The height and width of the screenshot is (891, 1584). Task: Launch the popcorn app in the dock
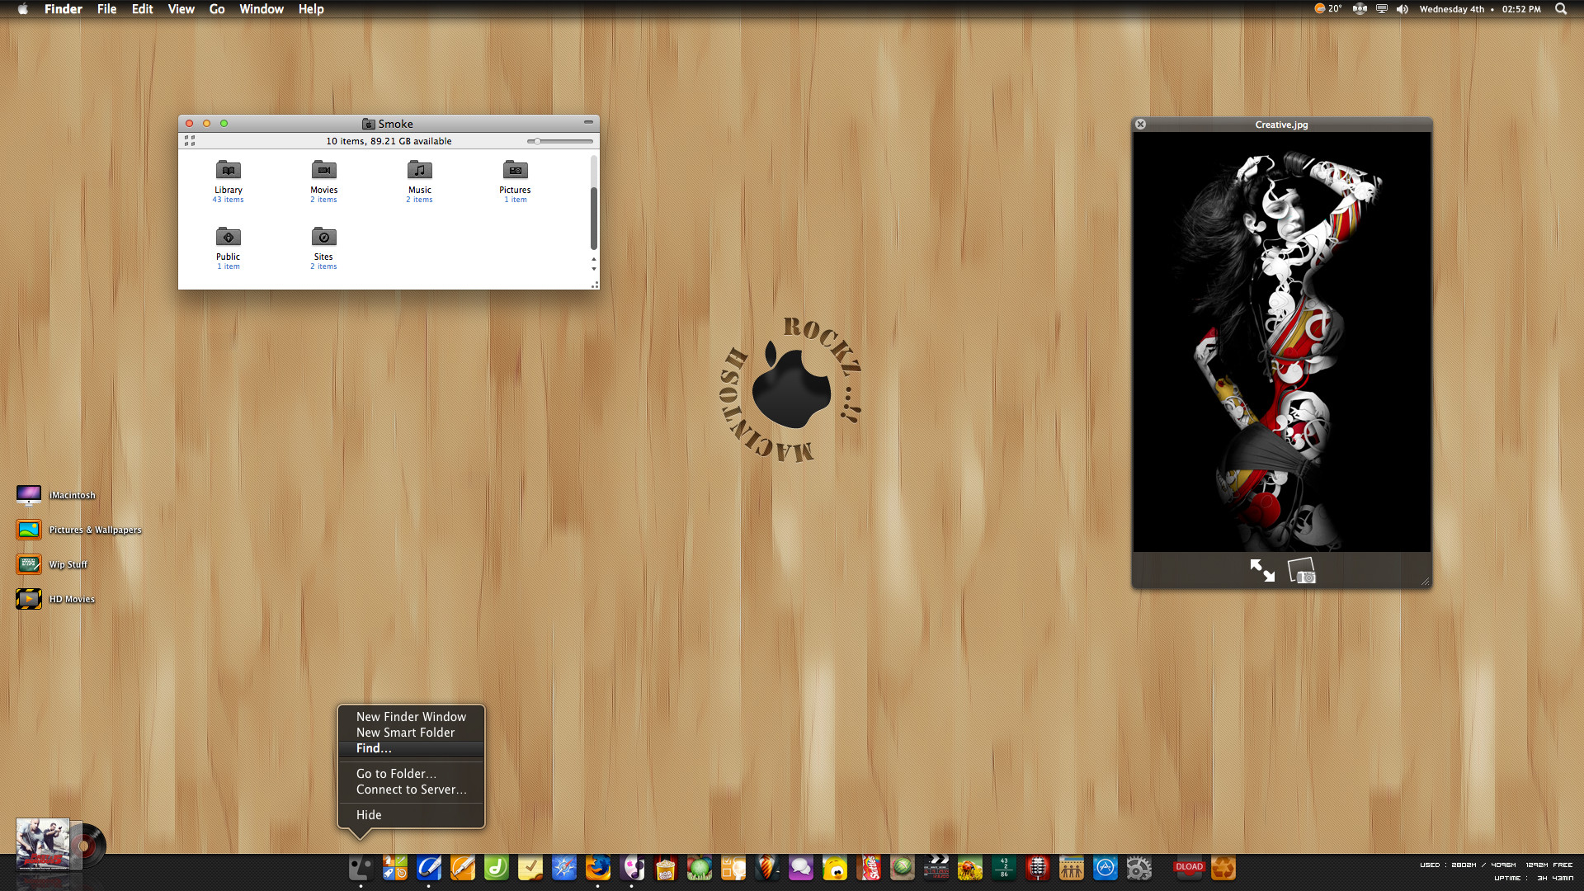(x=666, y=868)
